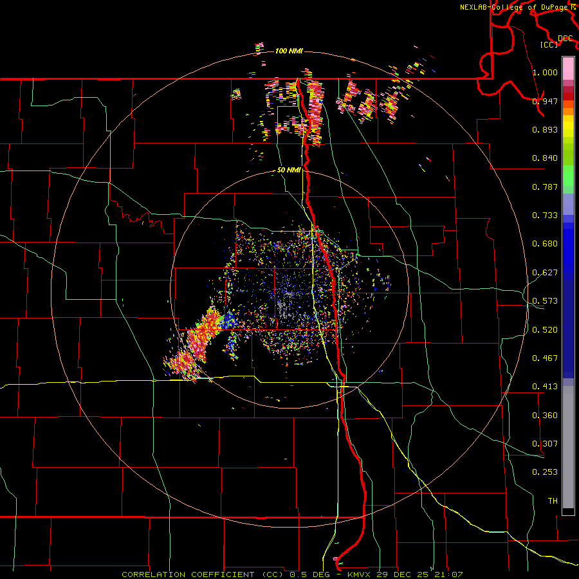The height and width of the screenshot is (579, 579).
Task: Click the 0.573 scale value
Action: 545,301
